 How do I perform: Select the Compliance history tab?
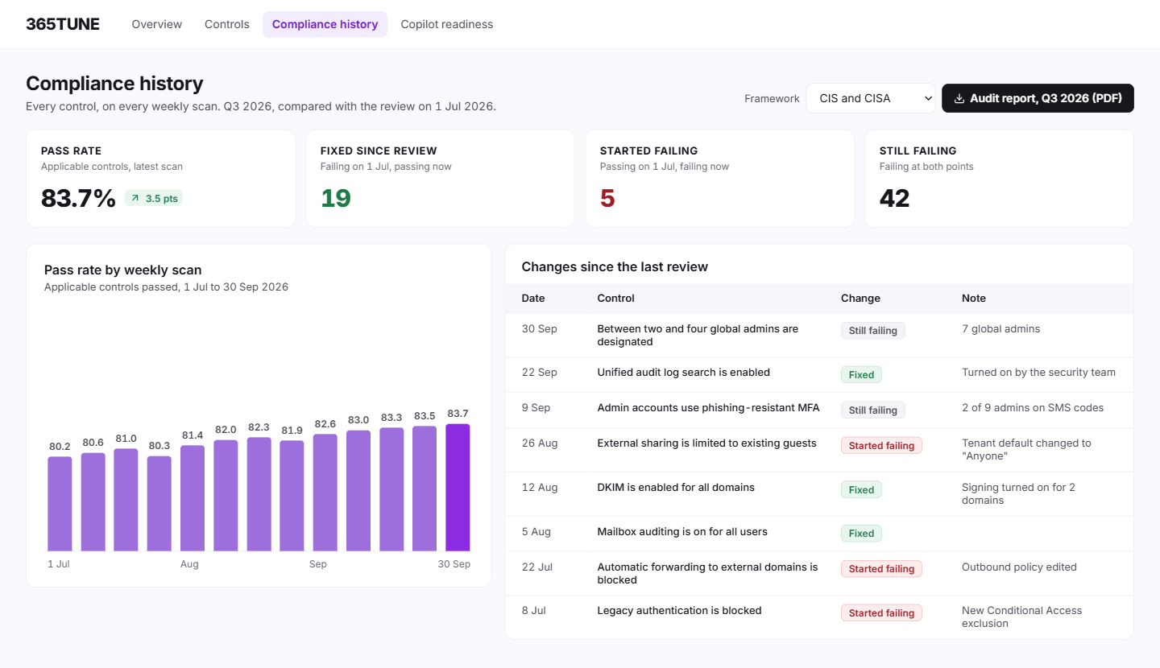point(325,24)
